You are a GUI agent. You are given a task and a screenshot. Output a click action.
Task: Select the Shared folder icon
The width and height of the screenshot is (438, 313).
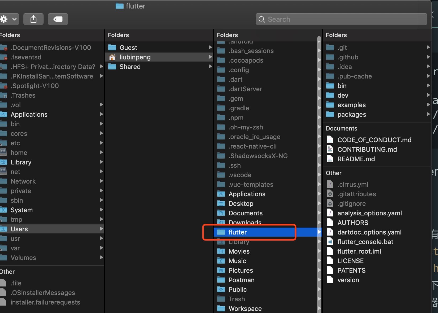[112, 67]
